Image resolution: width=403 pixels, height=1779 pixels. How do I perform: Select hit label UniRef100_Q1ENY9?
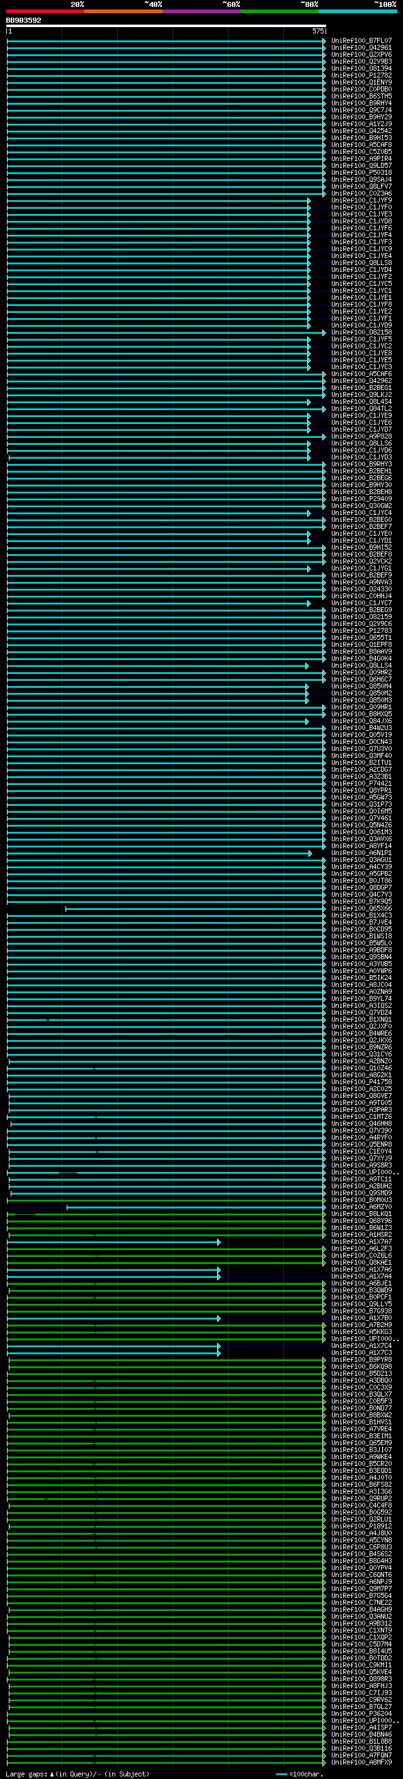[x=361, y=82]
